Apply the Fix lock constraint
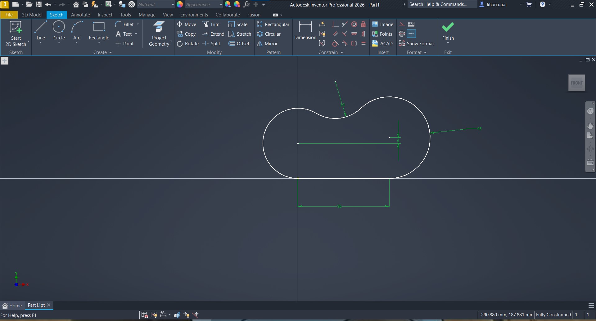 pyautogui.click(x=363, y=25)
